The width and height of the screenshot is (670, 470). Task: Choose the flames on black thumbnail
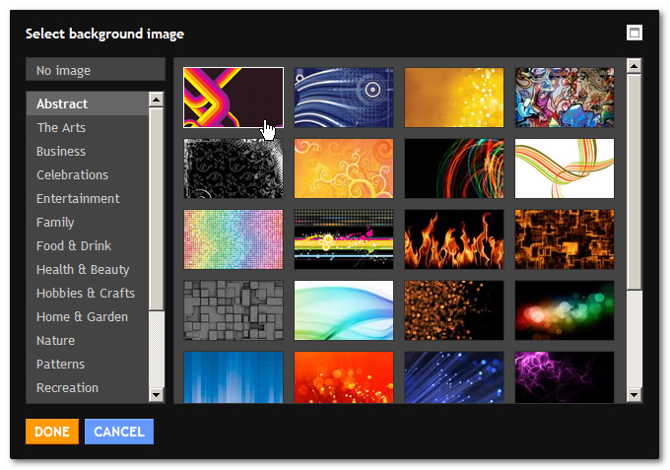click(x=454, y=239)
